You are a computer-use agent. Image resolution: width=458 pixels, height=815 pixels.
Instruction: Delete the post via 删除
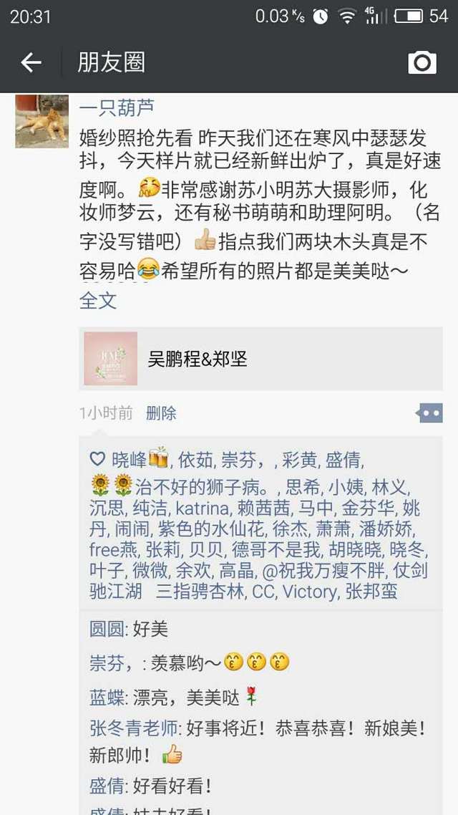[x=162, y=414]
